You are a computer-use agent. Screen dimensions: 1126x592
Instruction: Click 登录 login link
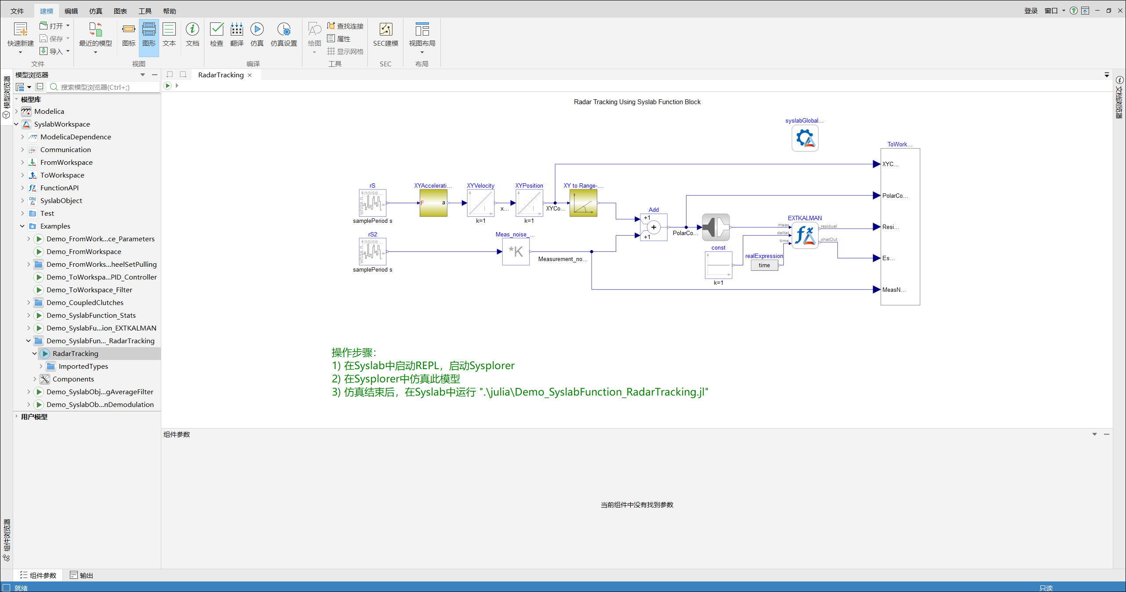point(1031,11)
